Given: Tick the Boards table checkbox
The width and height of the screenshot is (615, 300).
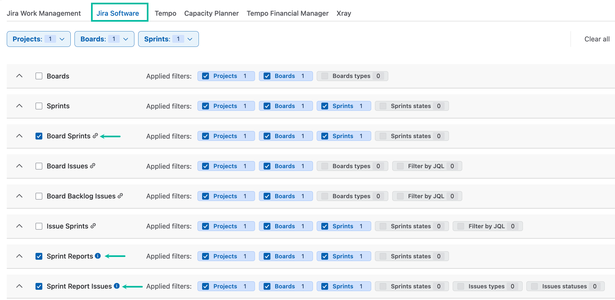Looking at the screenshot, I should click(39, 76).
